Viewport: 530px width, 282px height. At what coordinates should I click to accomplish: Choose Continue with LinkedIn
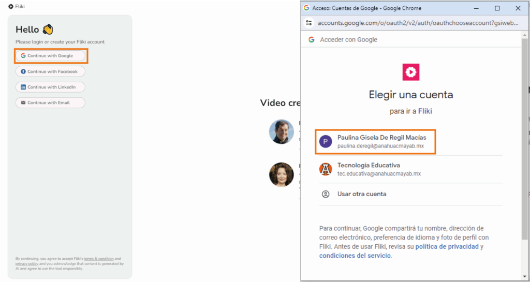click(x=50, y=87)
